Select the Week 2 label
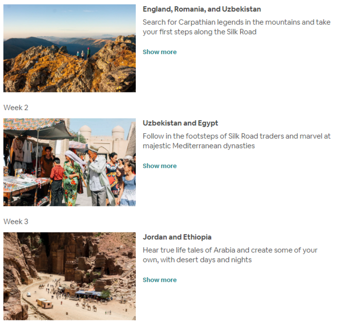This screenshot has width=360, height=325. tap(16, 107)
